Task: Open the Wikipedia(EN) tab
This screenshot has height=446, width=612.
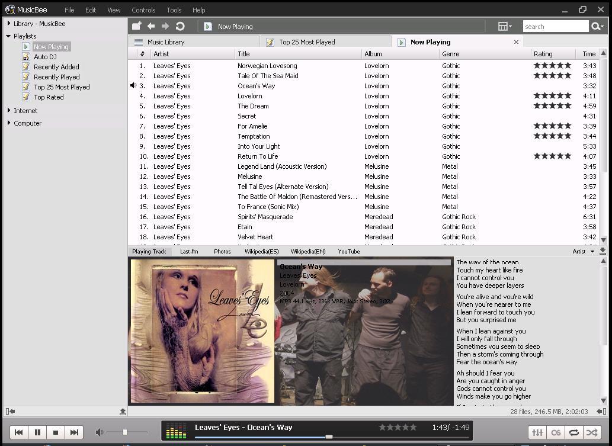Action: 308,251
